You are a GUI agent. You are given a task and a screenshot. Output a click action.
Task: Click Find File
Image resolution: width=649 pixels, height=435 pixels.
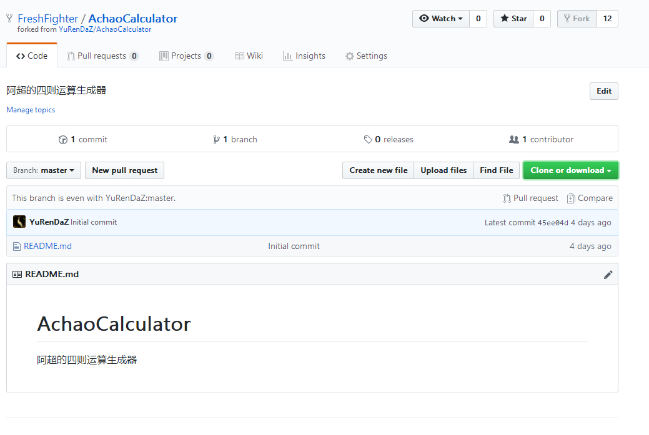coord(496,170)
